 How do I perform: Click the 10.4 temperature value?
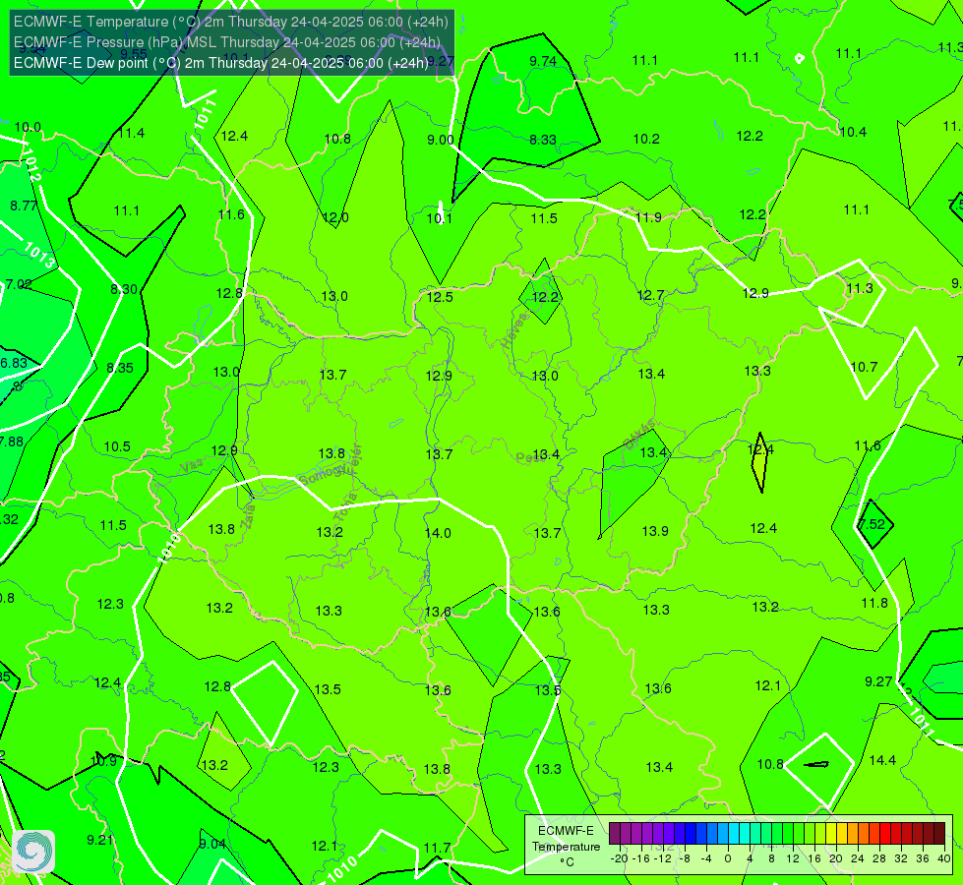[853, 132]
